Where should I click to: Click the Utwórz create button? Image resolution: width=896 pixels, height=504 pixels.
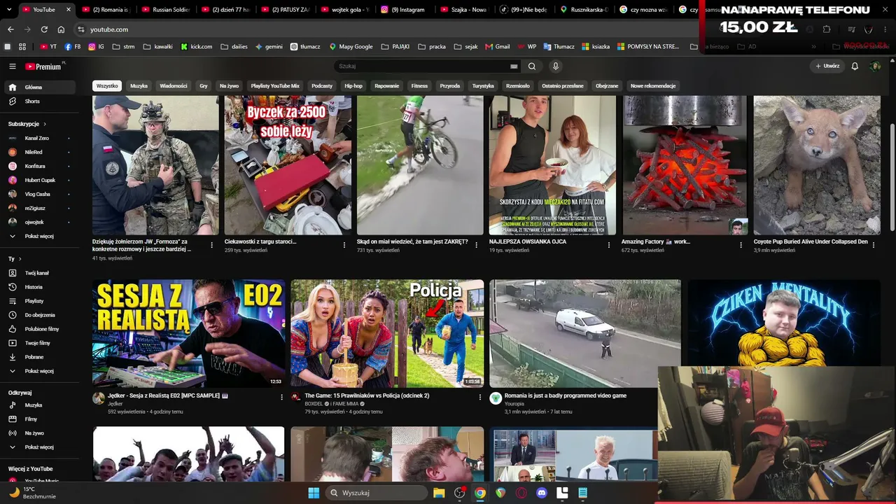point(827,66)
